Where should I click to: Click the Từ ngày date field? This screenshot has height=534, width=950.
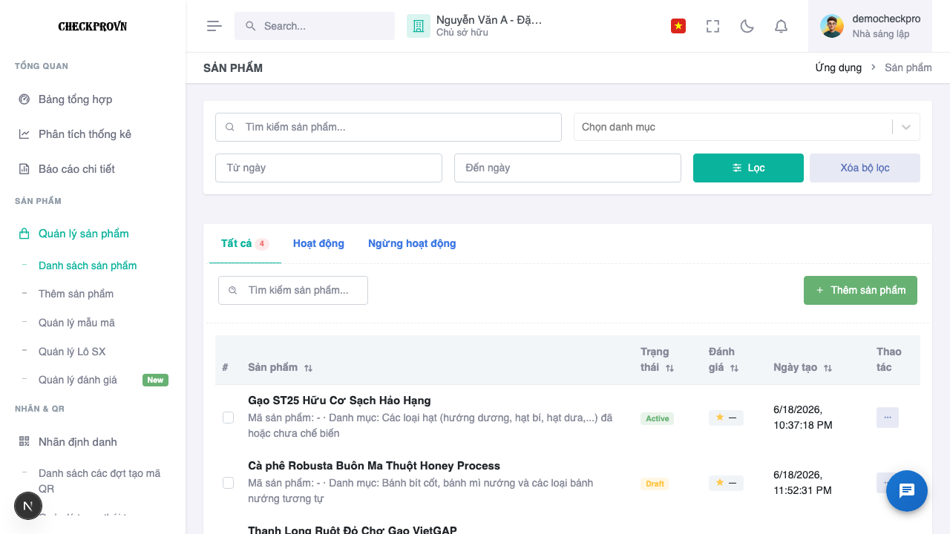coord(329,168)
